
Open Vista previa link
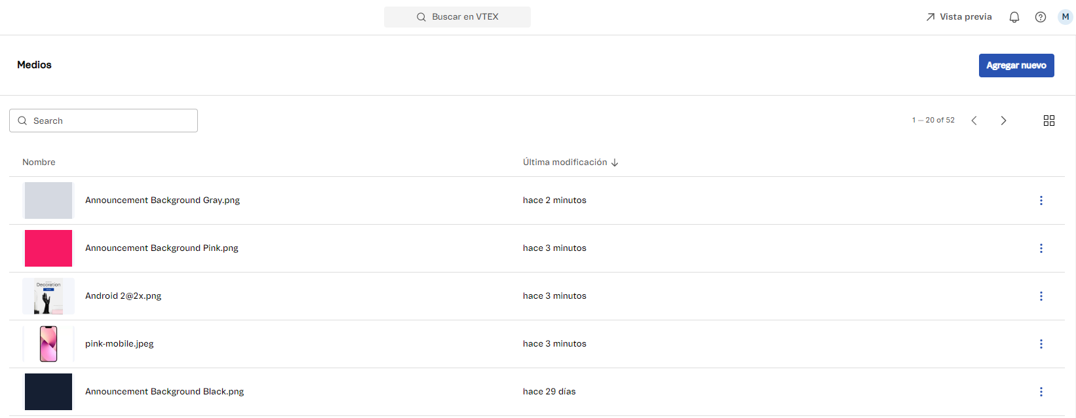pyautogui.click(x=959, y=17)
